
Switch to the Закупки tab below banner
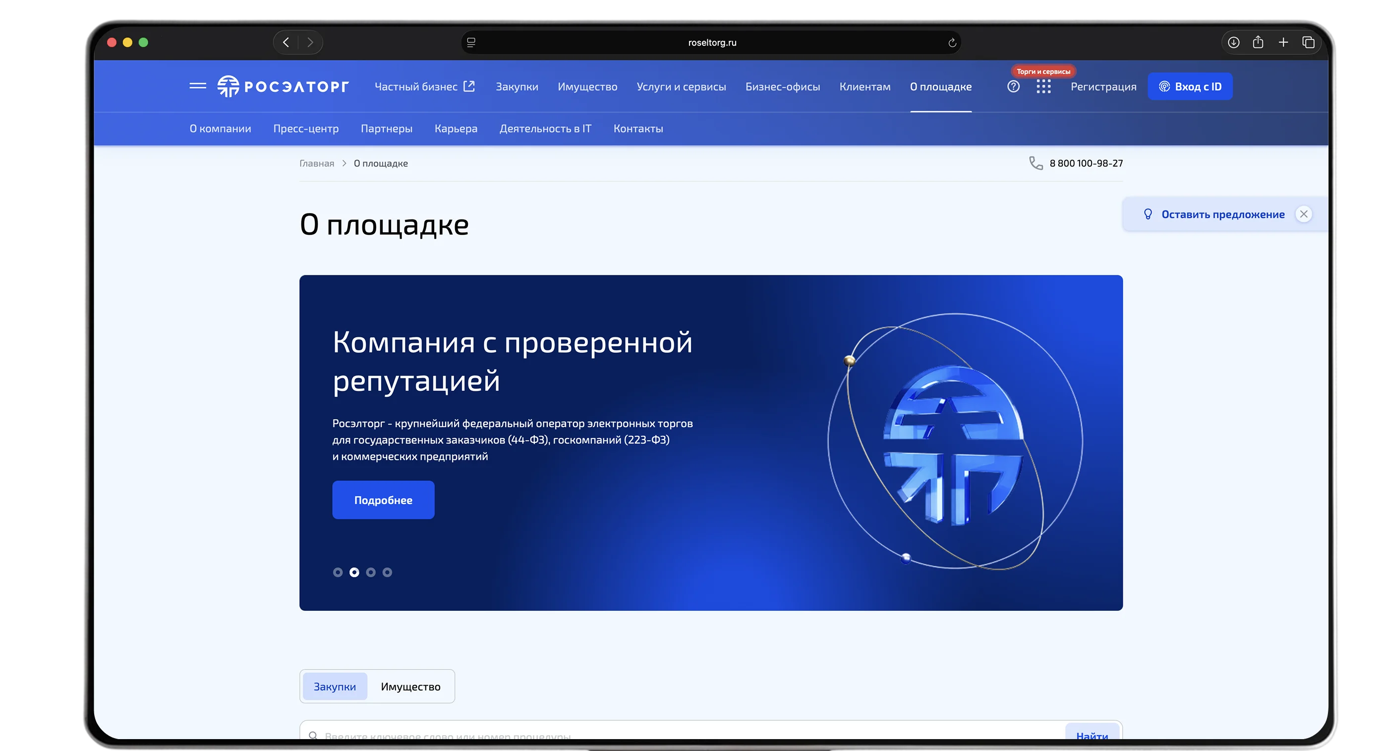pyautogui.click(x=334, y=686)
